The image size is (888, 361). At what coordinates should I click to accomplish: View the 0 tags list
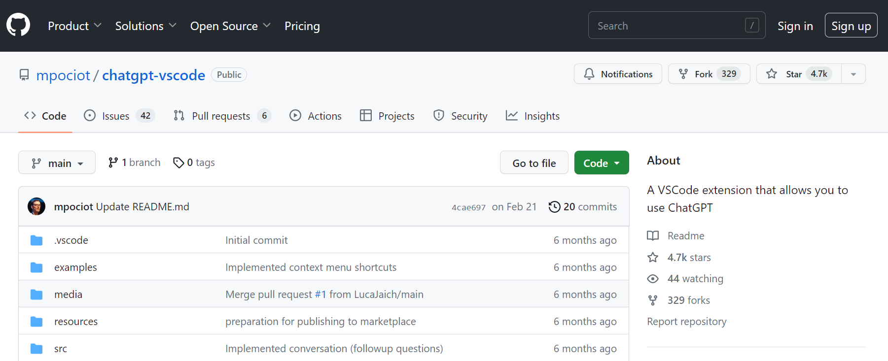194,163
